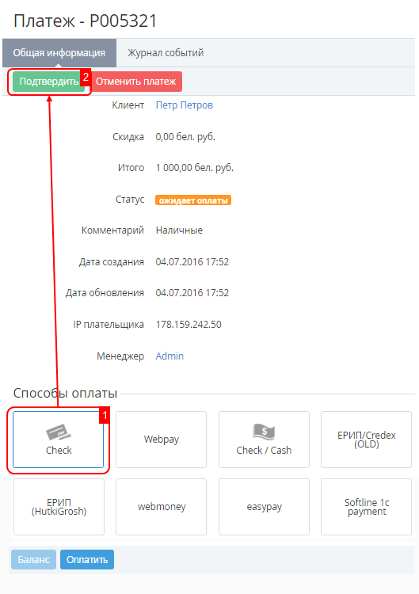Image resolution: width=419 pixels, height=594 pixels.
Task: Open the Общая информация tab
Action: [x=59, y=52]
